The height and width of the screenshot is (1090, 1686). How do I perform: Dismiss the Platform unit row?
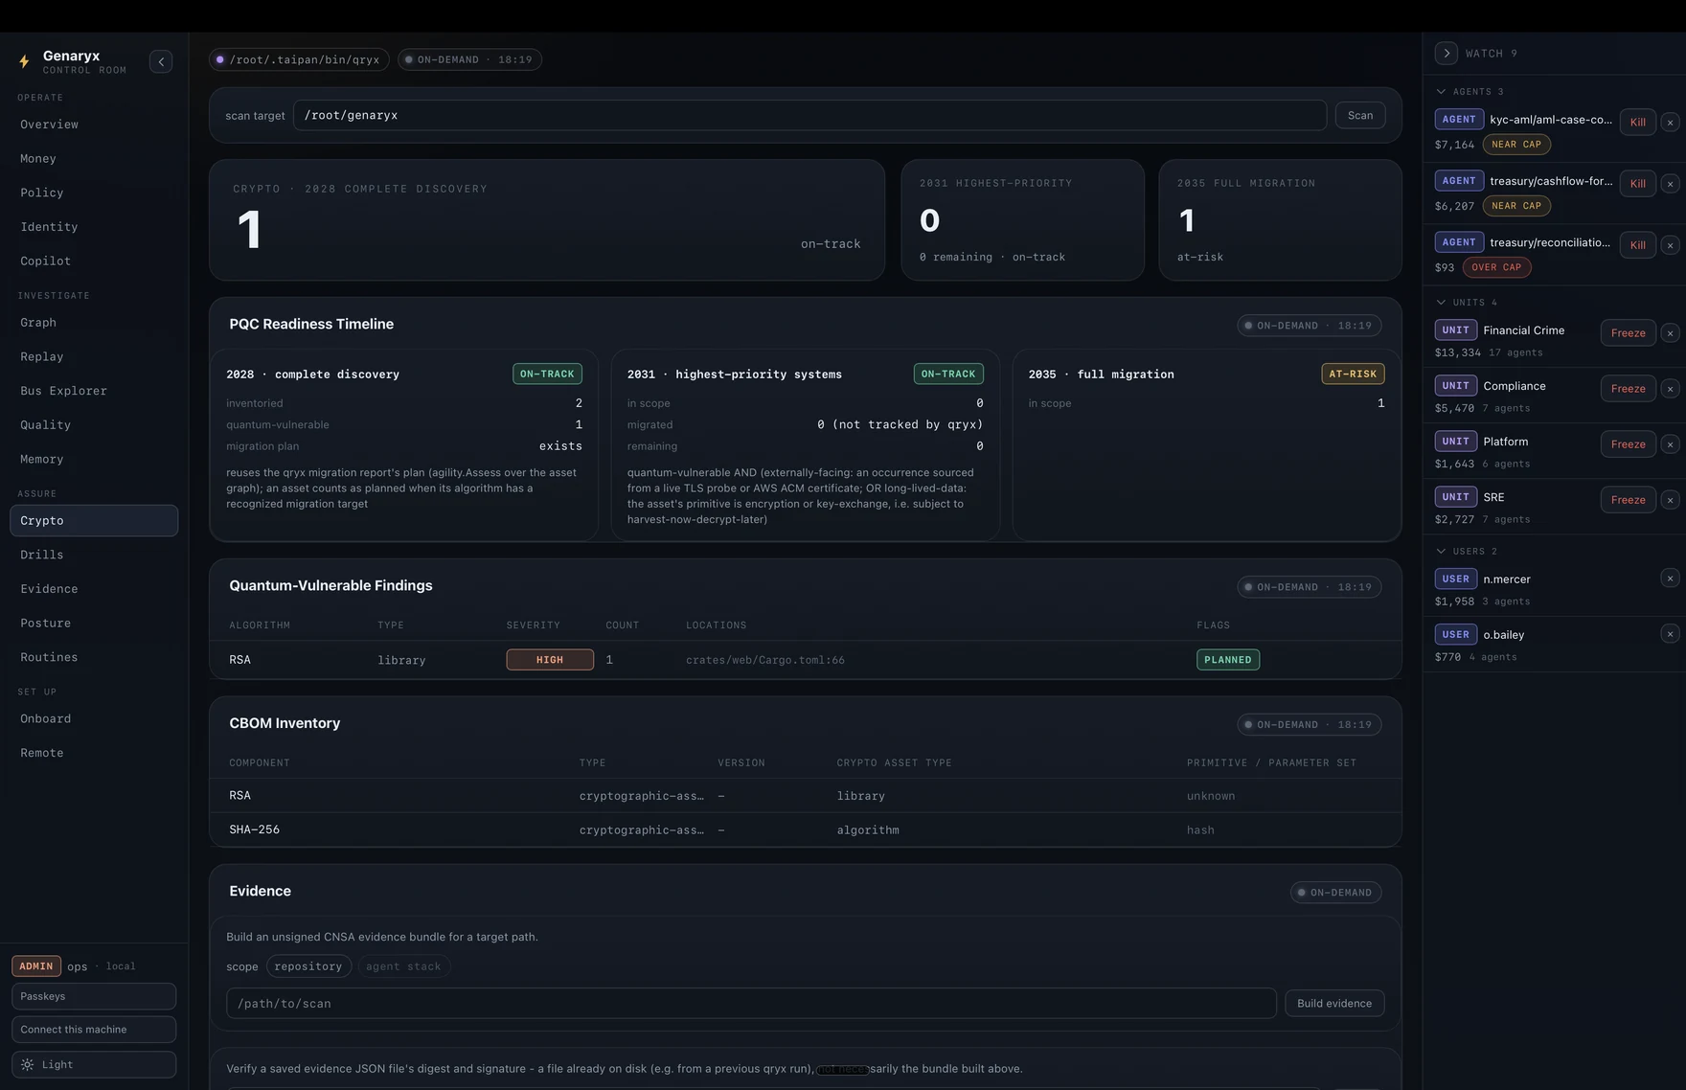coord(1670,444)
